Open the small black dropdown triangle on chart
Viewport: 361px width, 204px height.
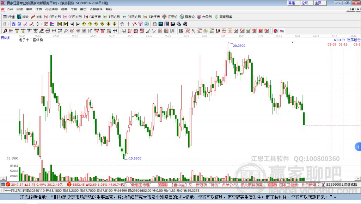click(x=293, y=42)
